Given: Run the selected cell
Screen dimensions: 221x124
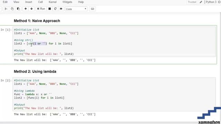Looking at the screenshot, I should pos(41,9).
